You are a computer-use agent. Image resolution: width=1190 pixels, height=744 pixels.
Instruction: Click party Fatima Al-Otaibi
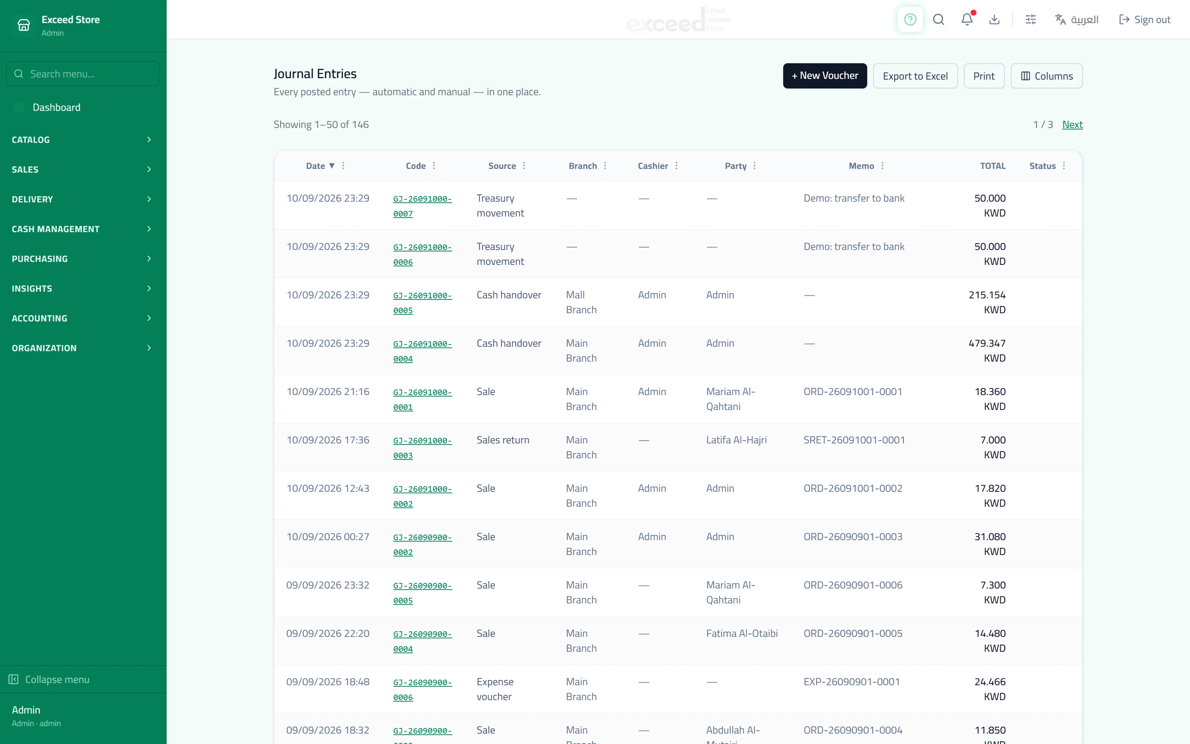tap(742, 633)
